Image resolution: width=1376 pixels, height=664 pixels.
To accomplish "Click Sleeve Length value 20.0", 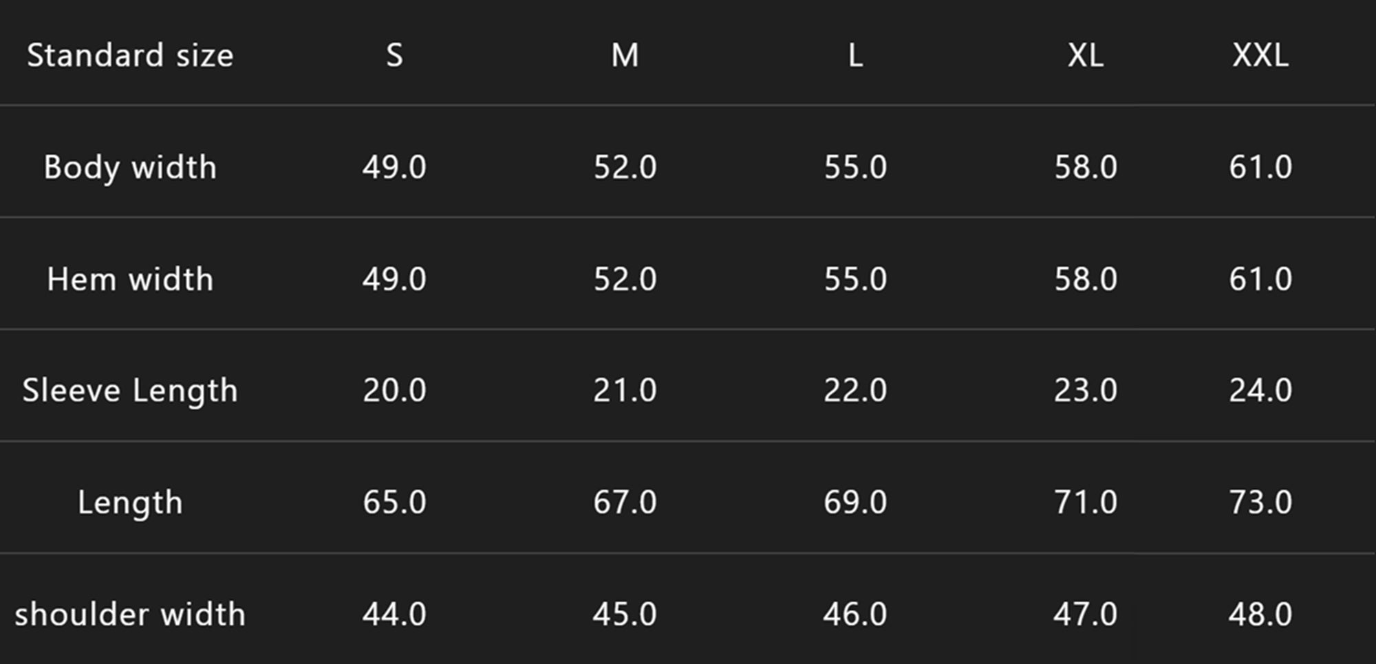I will (394, 390).
